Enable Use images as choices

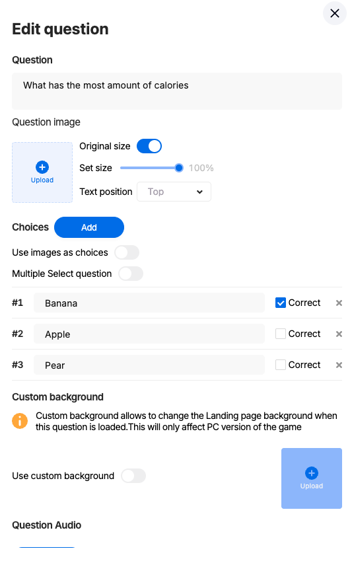(x=127, y=252)
